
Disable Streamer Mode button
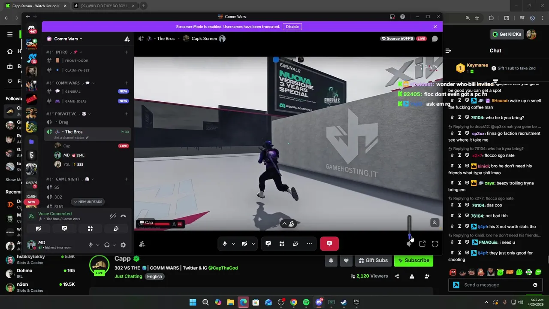coord(292,27)
